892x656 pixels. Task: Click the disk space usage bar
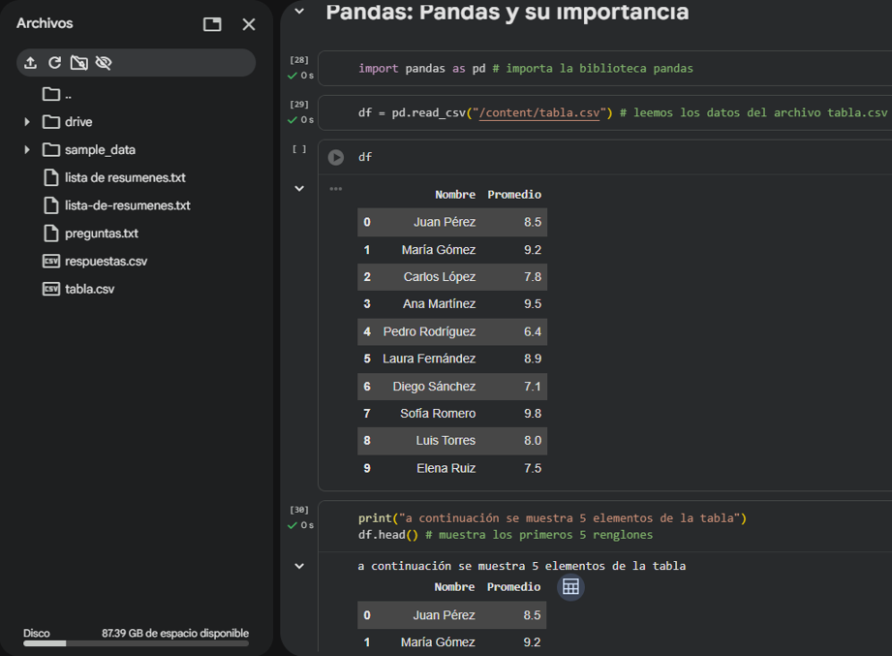click(136, 643)
